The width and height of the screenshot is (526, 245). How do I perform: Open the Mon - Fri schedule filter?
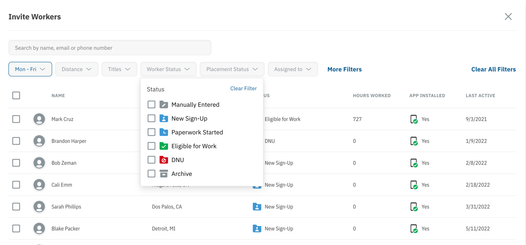[x=30, y=69]
